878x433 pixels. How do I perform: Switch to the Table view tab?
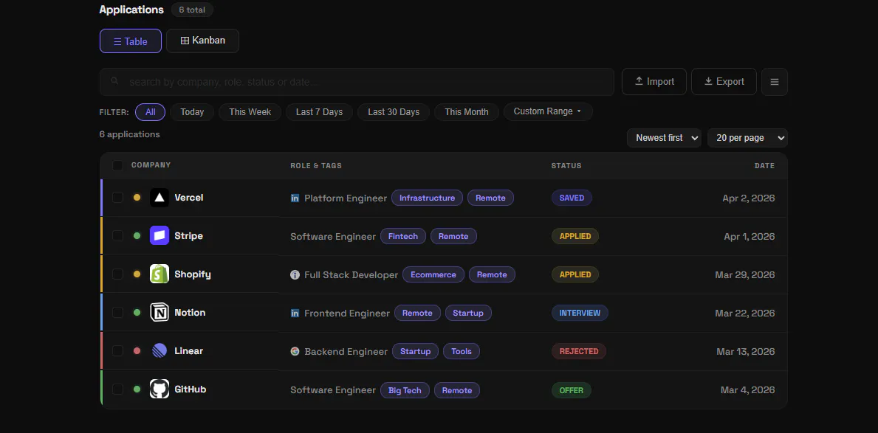coord(131,41)
